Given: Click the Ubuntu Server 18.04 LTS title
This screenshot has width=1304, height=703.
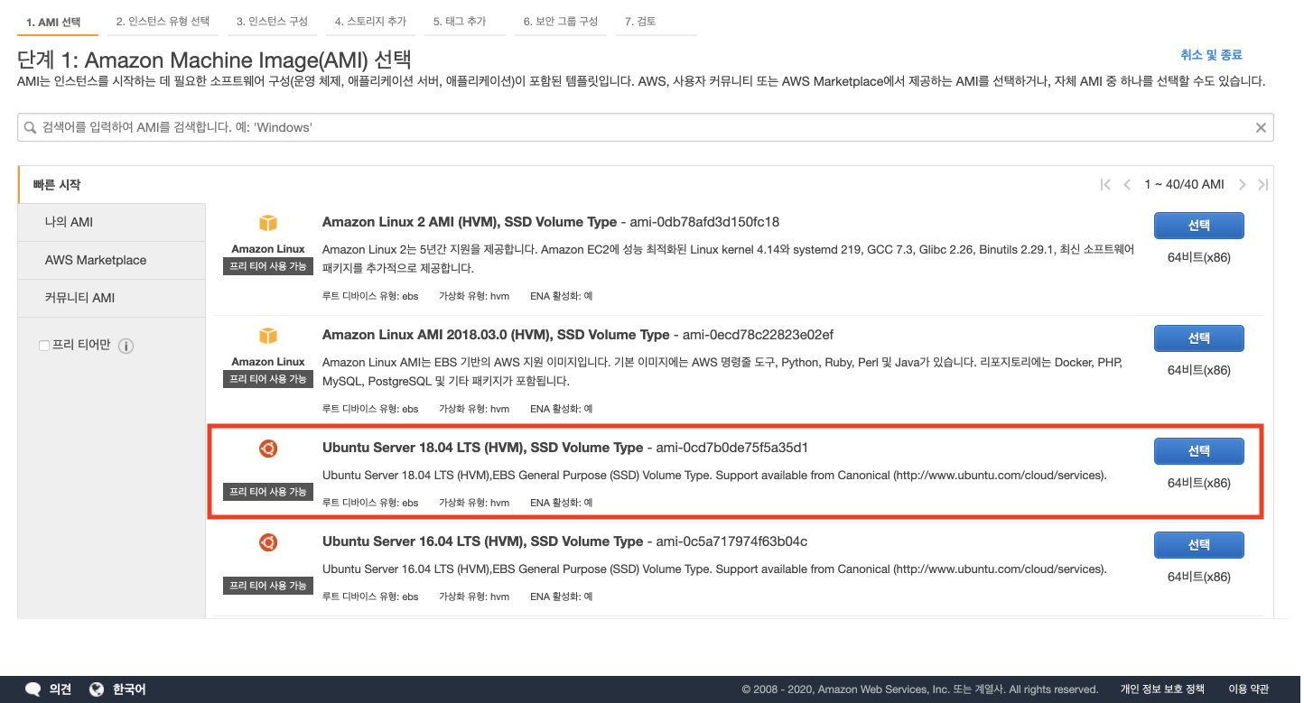Looking at the screenshot, I should 483,448.
